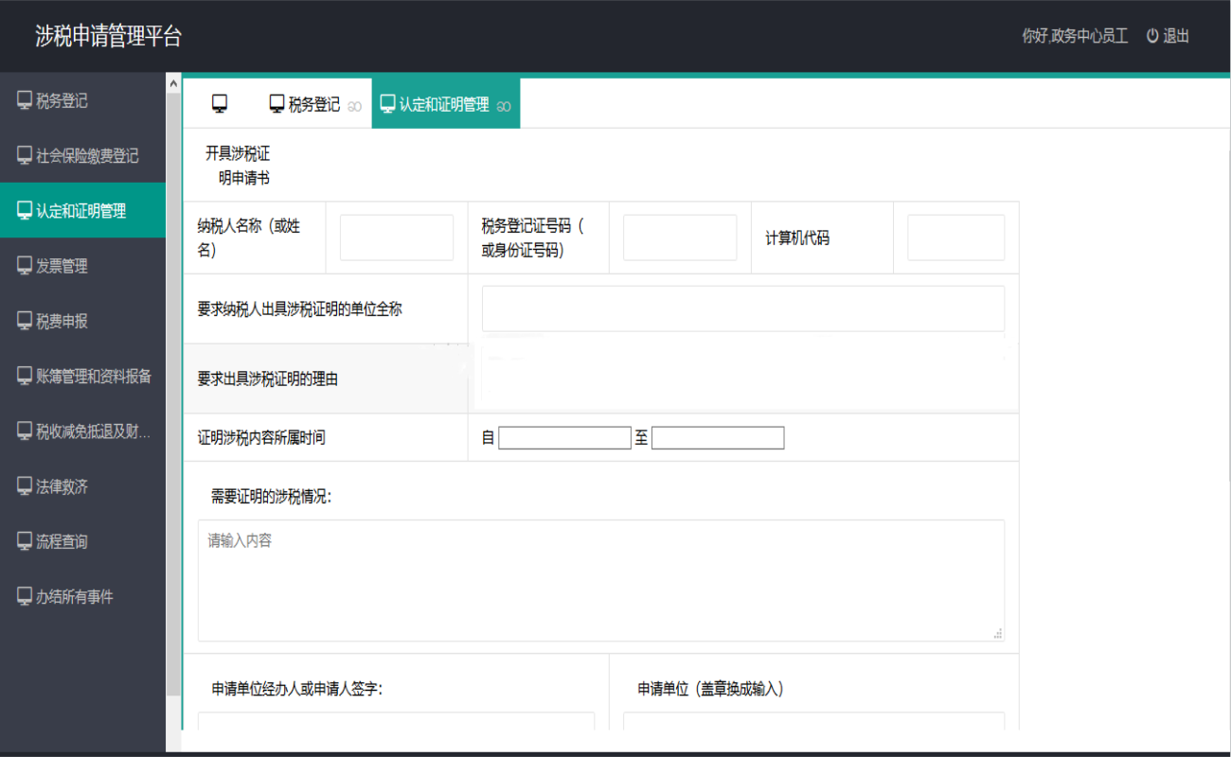
Task: Click the monitor icon beside 税务登记 in sidebar
Action: pos(25,100)
